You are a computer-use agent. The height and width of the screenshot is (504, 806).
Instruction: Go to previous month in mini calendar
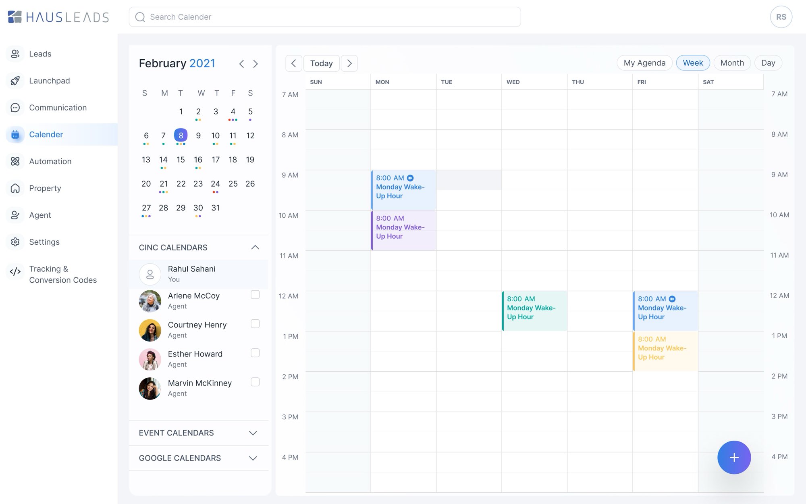tap(241, 64)
